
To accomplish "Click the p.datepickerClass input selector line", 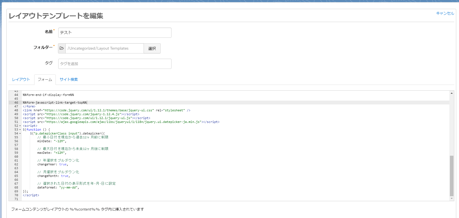I will click(67, 133).
